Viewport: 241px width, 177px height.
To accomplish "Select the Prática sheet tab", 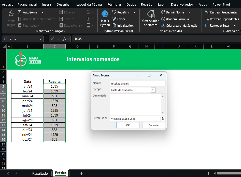I will pyautogui.click(x=61, y=173).
